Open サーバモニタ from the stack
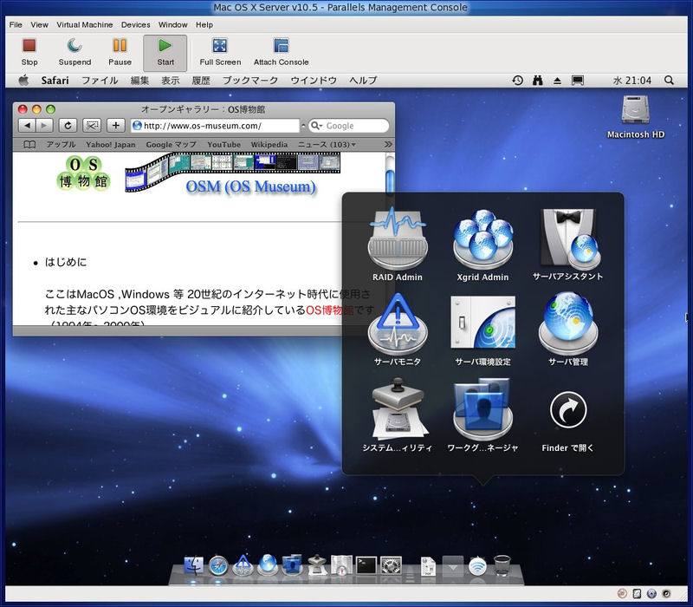This screenshot has height=607, width=693. coord(398,330)
